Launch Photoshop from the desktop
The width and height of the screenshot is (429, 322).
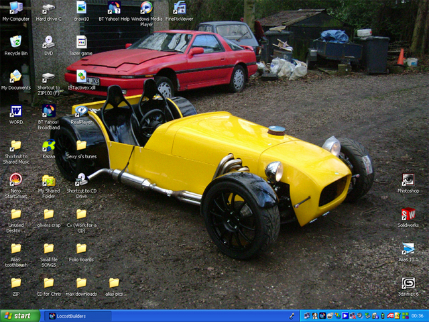click(408, 183)
